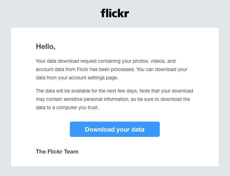Click the phrase You can download your

162,69
